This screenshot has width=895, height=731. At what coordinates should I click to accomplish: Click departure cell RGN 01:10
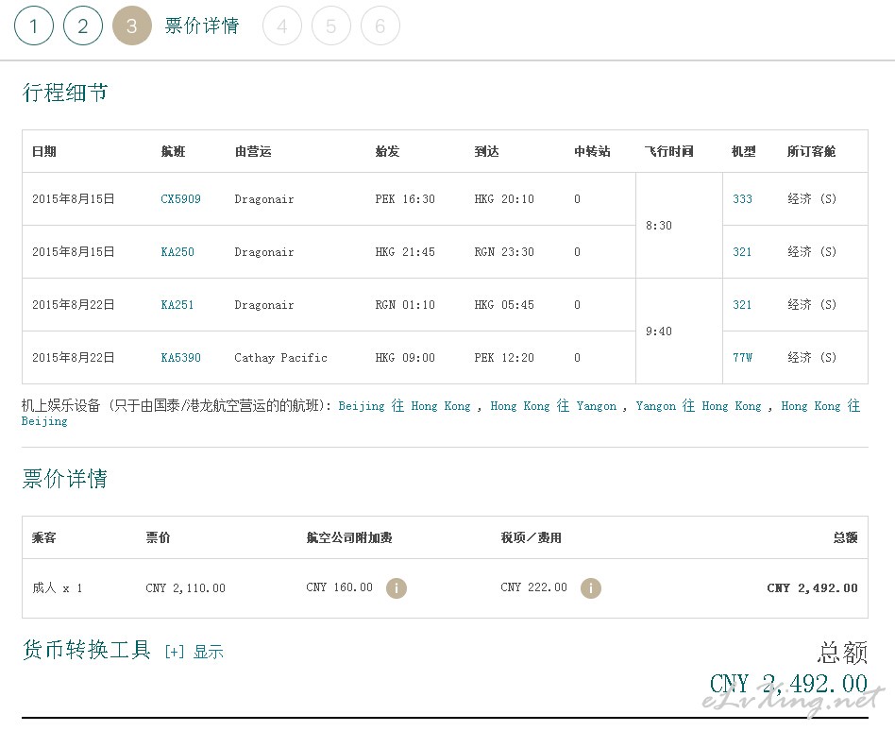click(x=405, y=304)
